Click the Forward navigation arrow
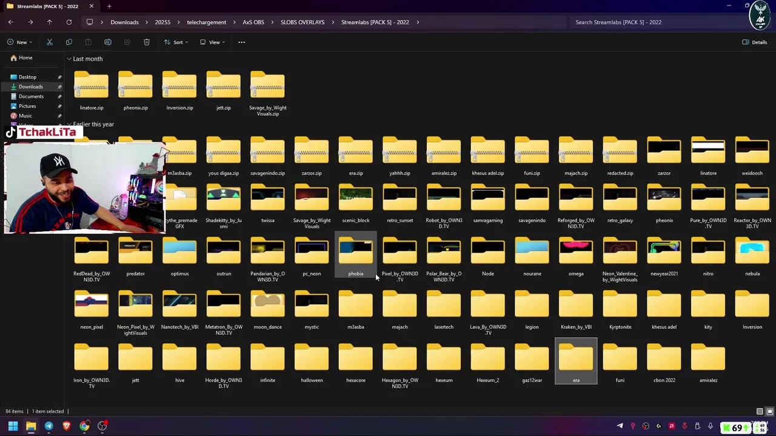Viewport: 776px width, 436px height. tap(30, 22)
